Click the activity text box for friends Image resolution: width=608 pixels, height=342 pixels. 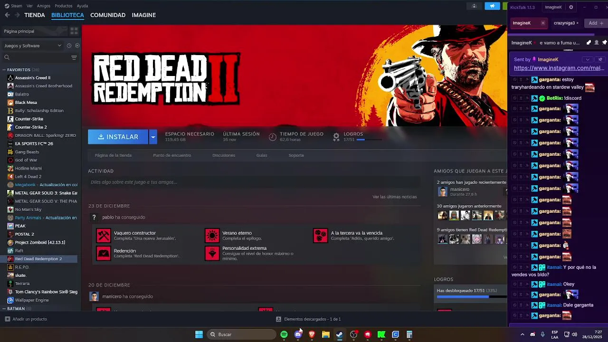click(254, 182)
